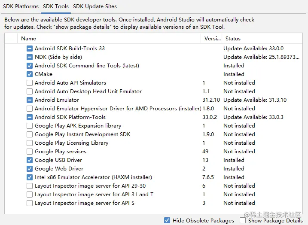Screen dimensions: 308x225
Task: Sort by the Name column header
Action: click(x=109, y=39)
